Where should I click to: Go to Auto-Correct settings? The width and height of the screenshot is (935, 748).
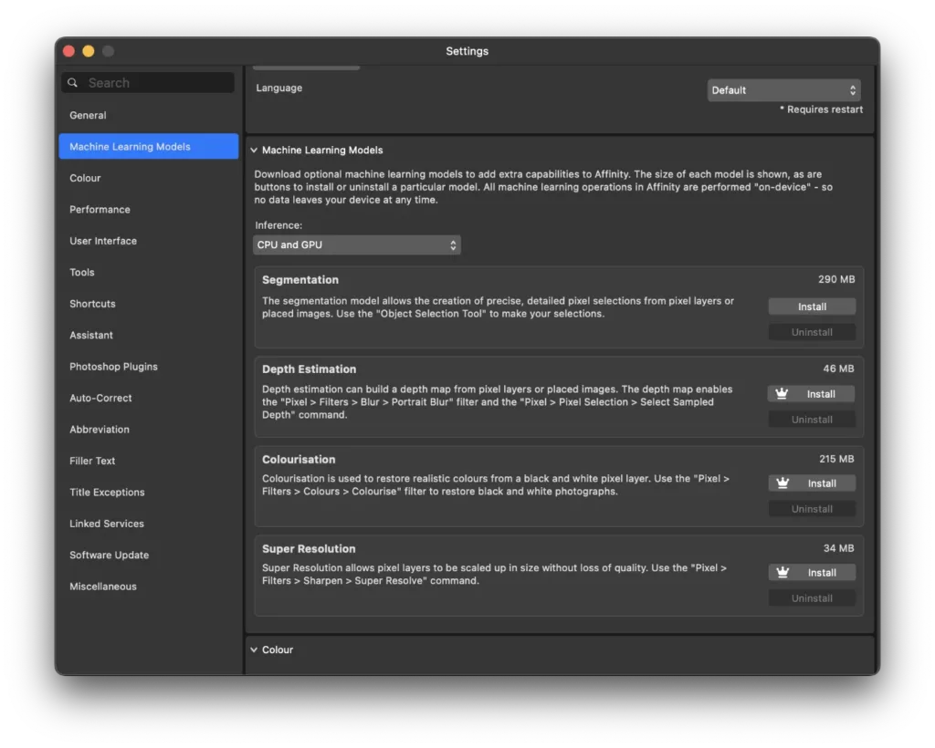coord(100,398)
